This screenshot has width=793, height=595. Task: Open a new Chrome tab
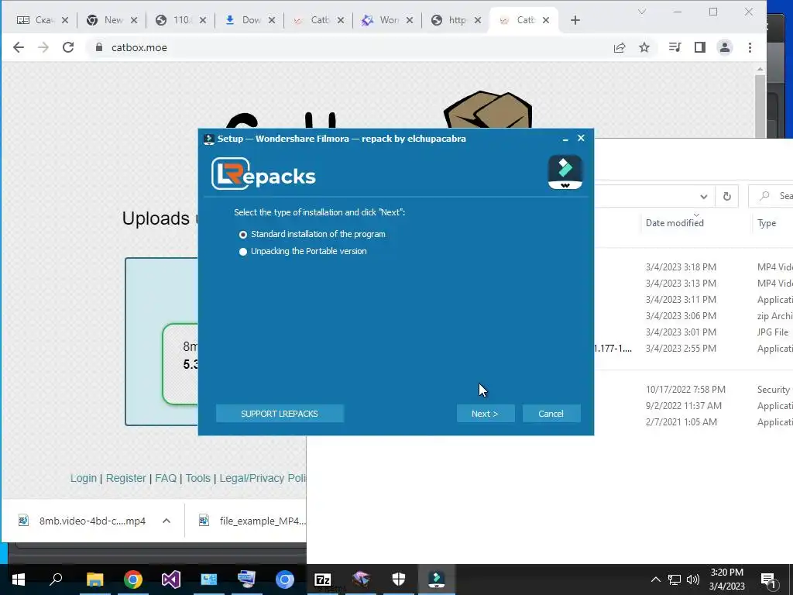(575, 20)
